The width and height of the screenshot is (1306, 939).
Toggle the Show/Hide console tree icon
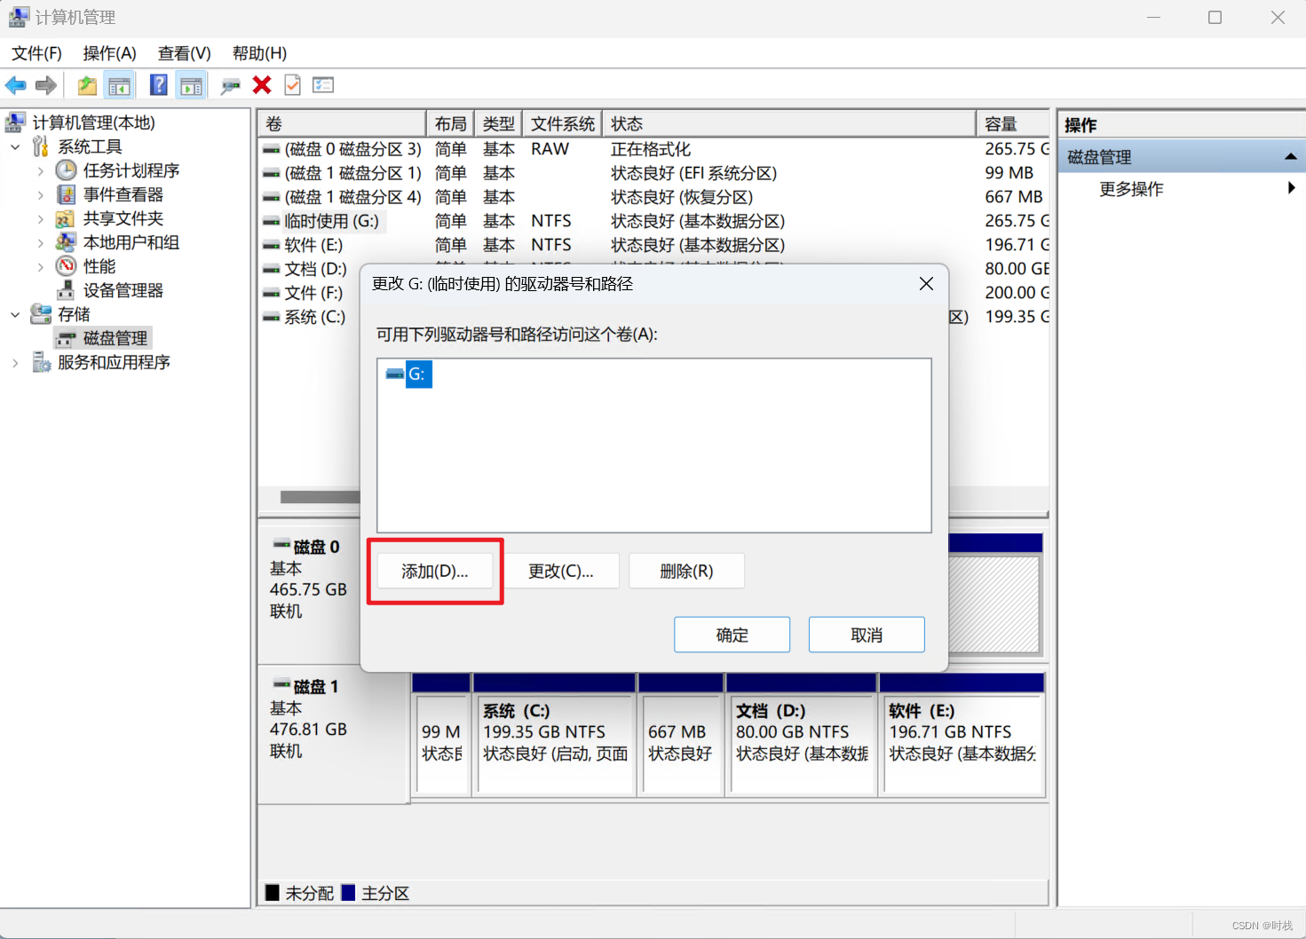[119, 85]
